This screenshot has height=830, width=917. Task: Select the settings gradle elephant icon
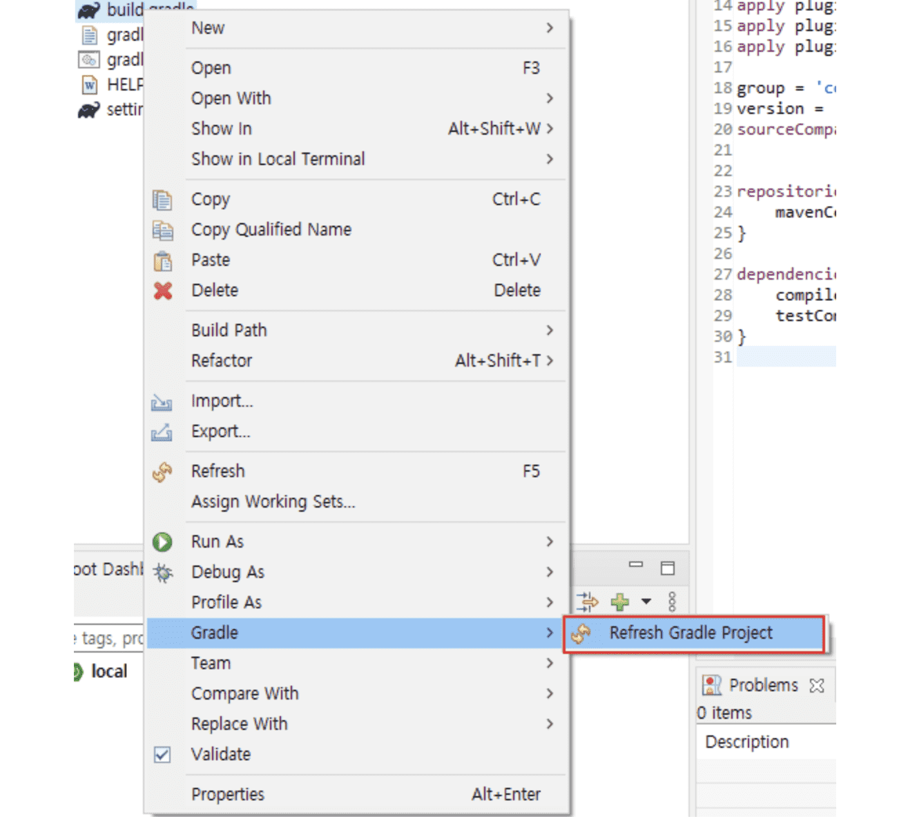pos(88,110)
